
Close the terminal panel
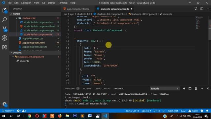coord(208,89)
